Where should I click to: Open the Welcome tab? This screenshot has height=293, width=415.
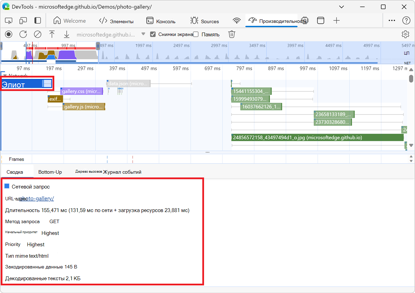click(70, 21)
